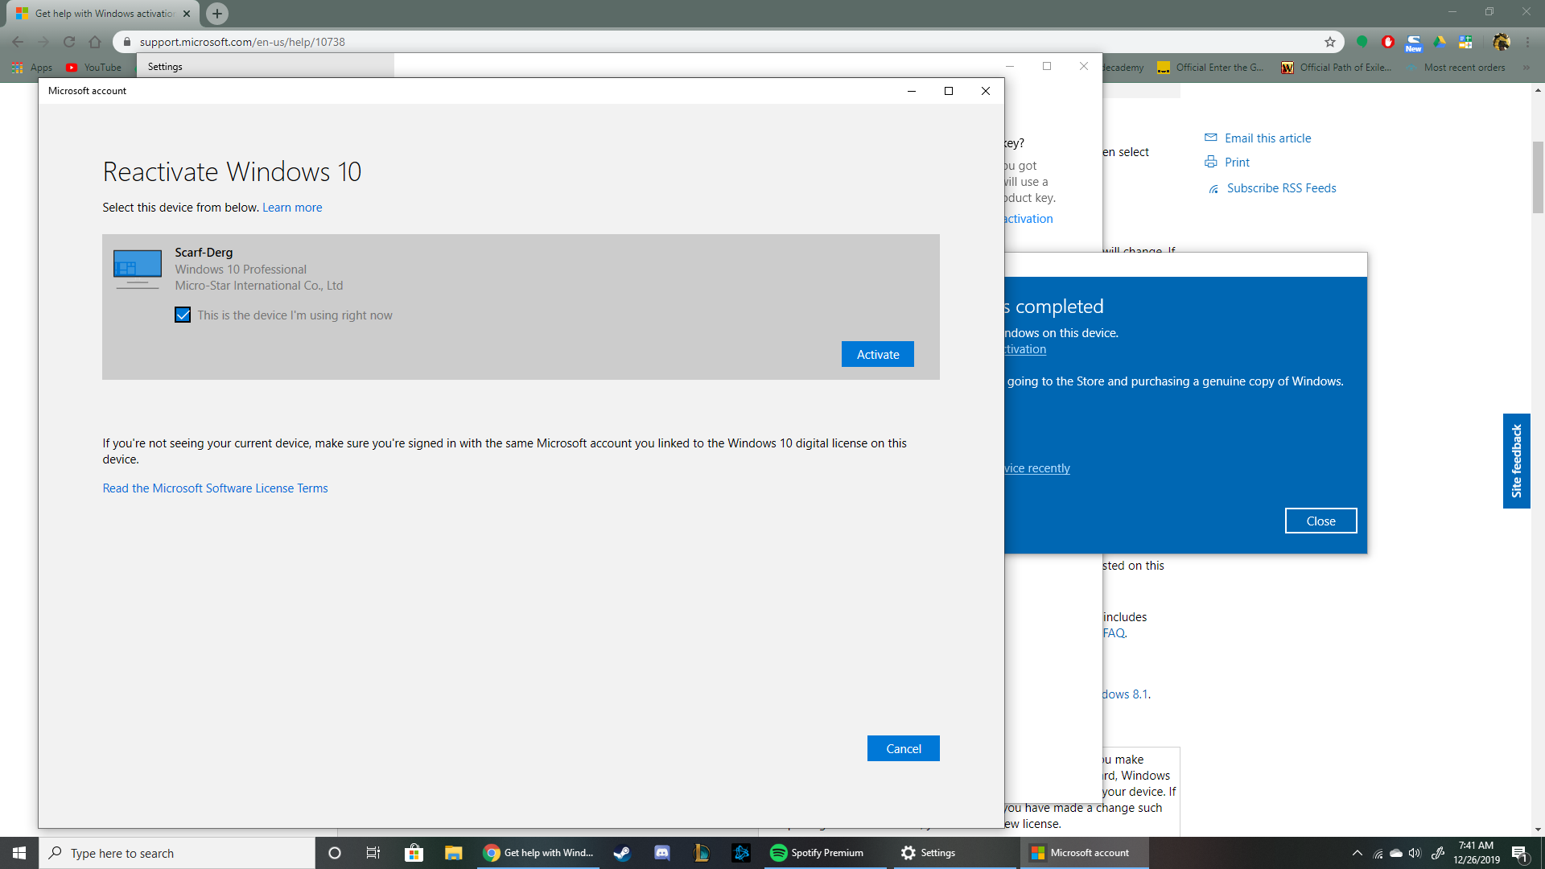Expand hidden bookmarks chevron
The height and width of the screenshot is (869, 1545).
tap(1526, 68)
